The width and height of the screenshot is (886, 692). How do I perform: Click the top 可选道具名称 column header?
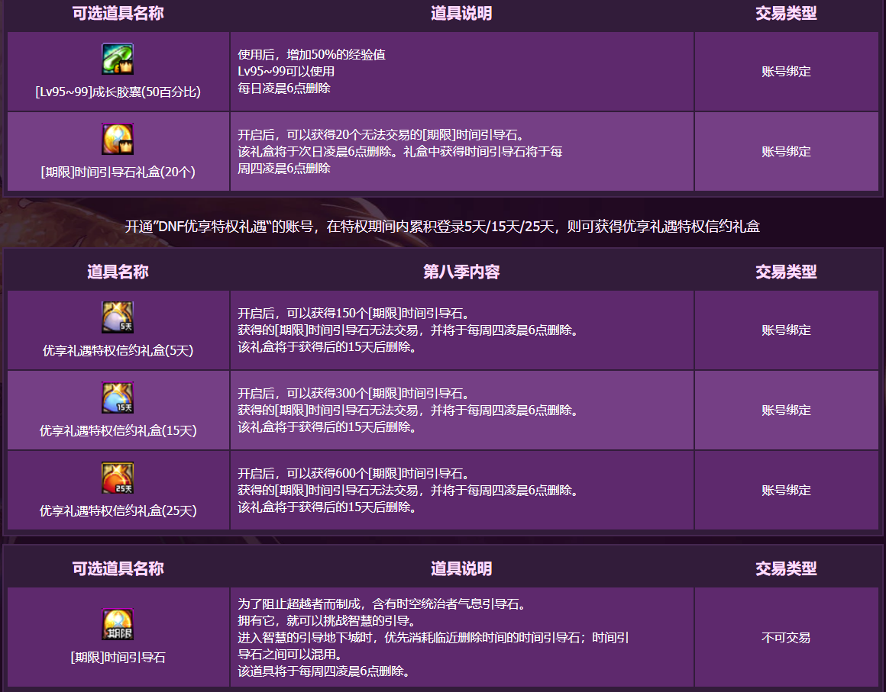click(x=118, y=14)
